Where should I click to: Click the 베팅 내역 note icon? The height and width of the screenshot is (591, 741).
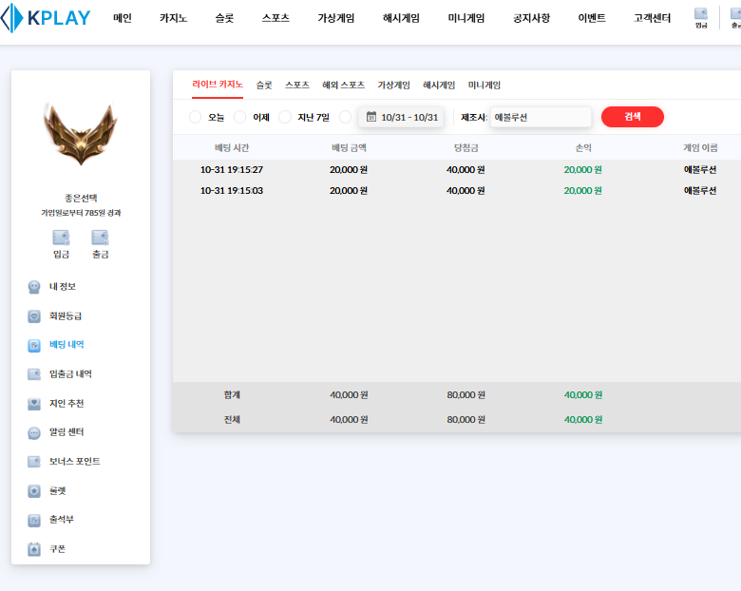point(34,345)
